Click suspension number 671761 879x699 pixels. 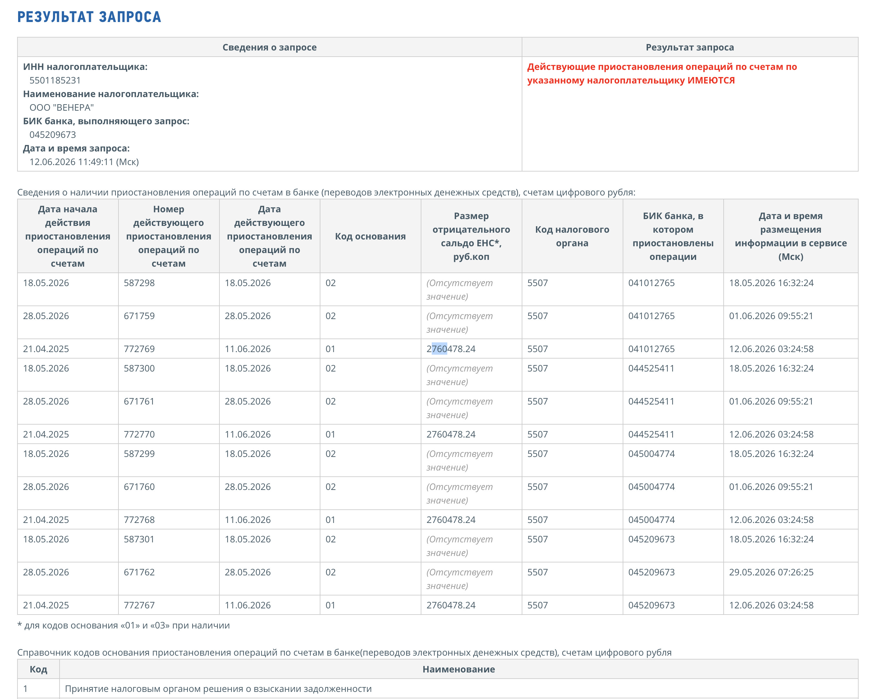coord(139,402)
